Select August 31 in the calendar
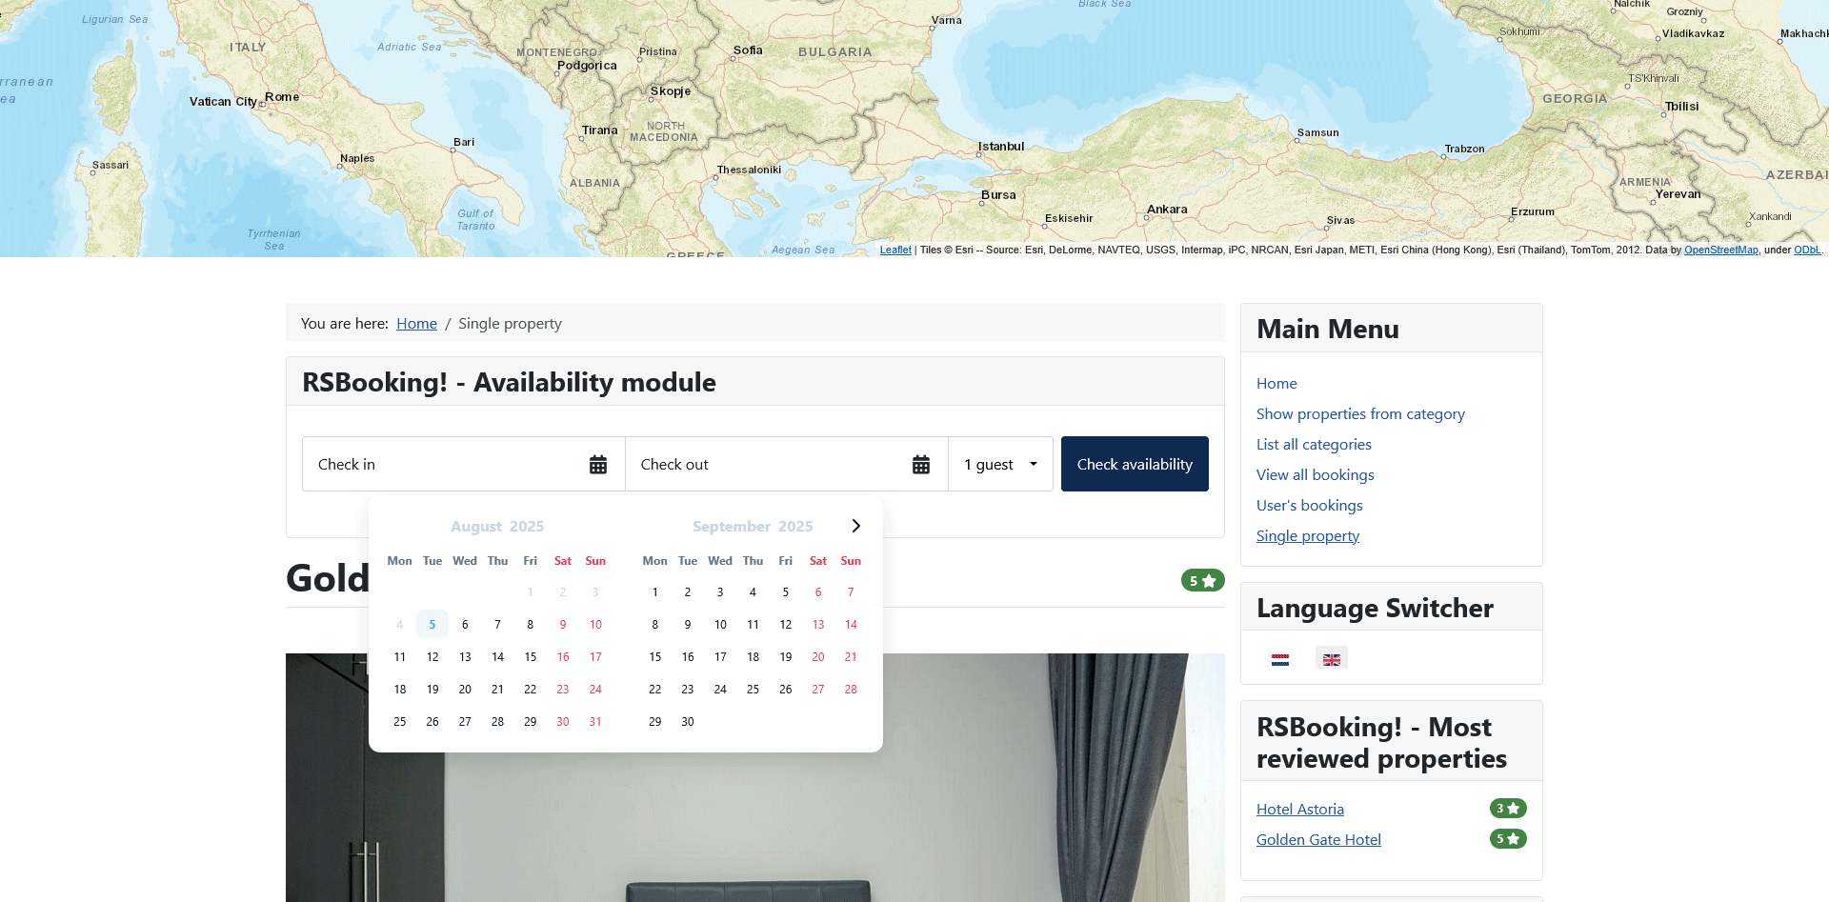This screenshot has width=1829, height=902. (x=595, y=721)
